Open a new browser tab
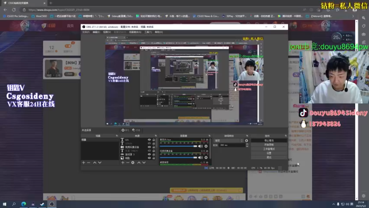 point(51,3)
